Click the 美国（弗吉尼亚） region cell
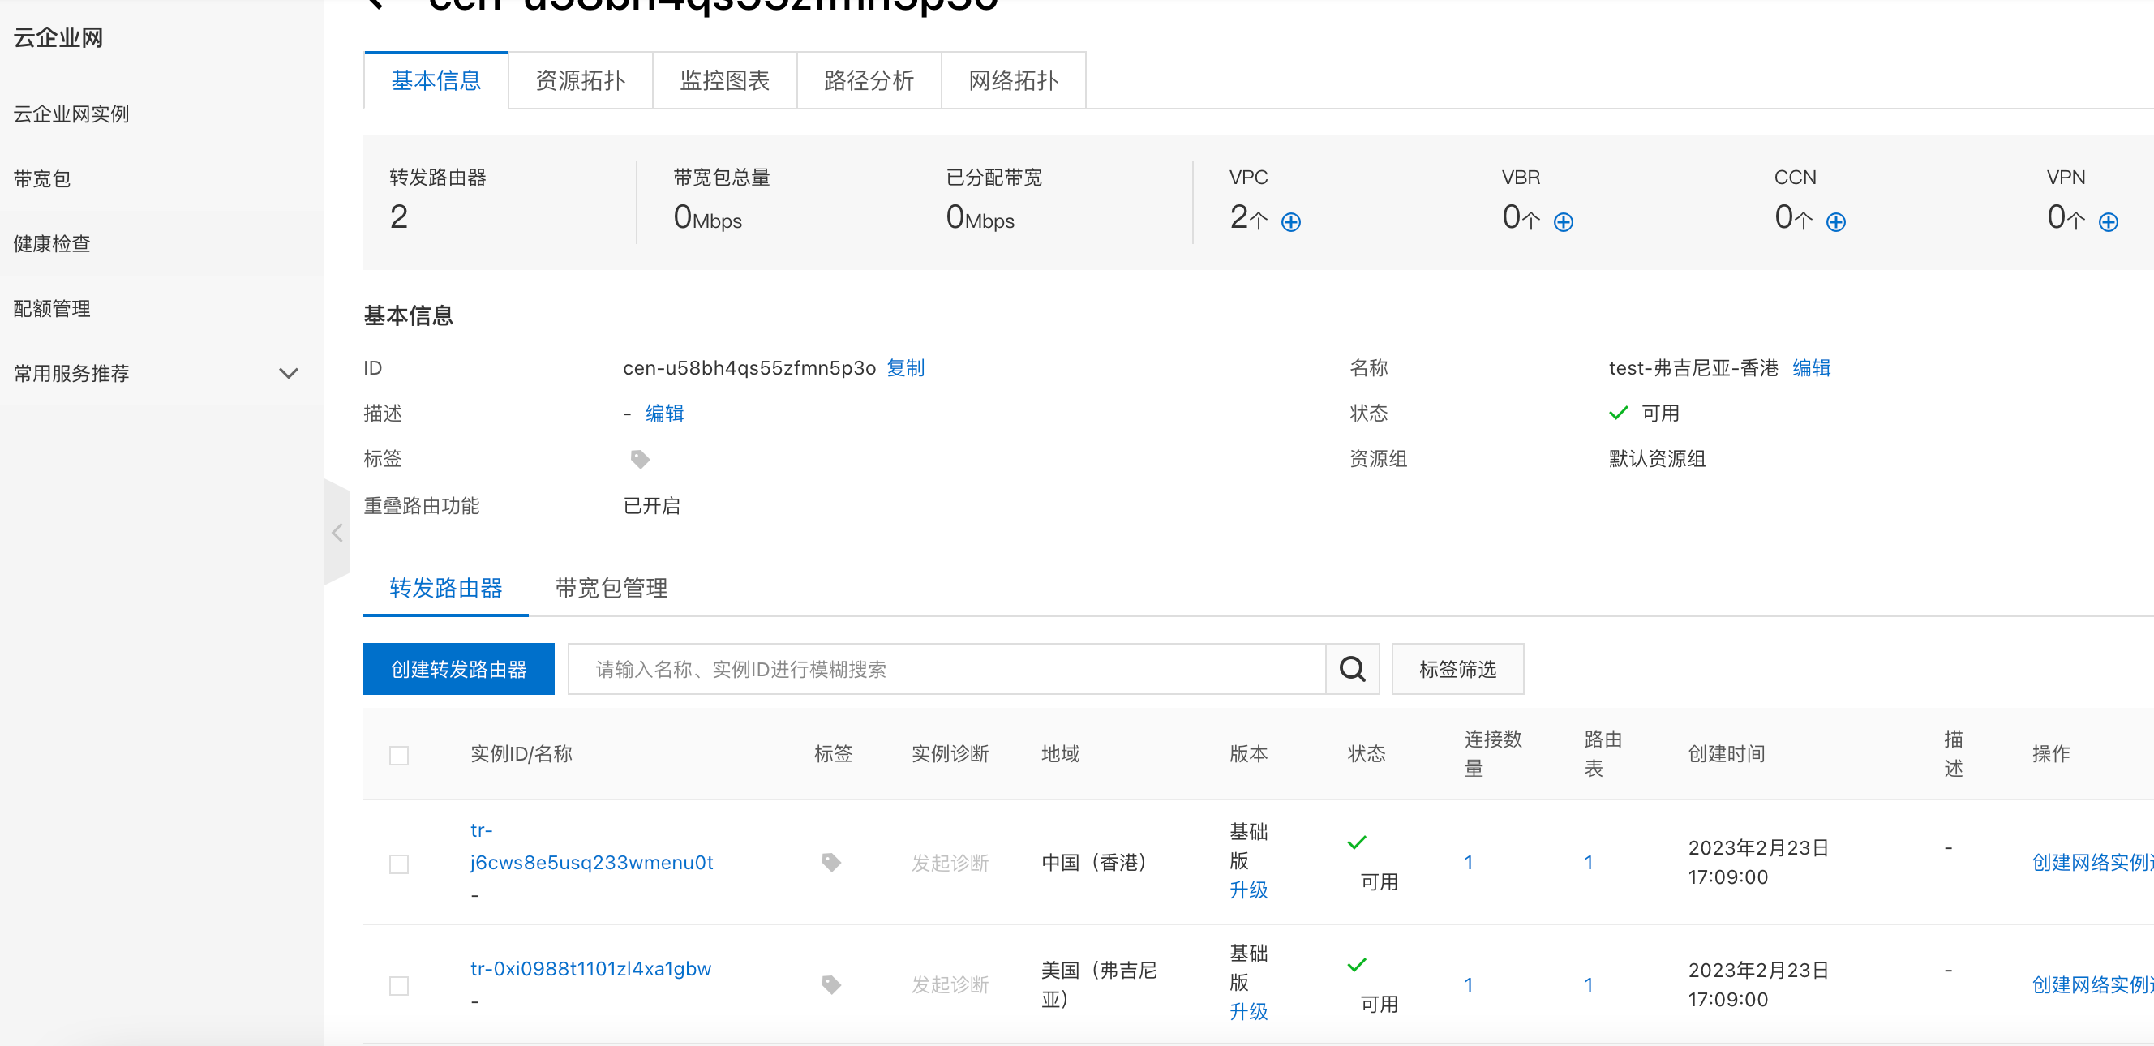Screen dimensions: 2154x1046 (x=1099, y=985)
